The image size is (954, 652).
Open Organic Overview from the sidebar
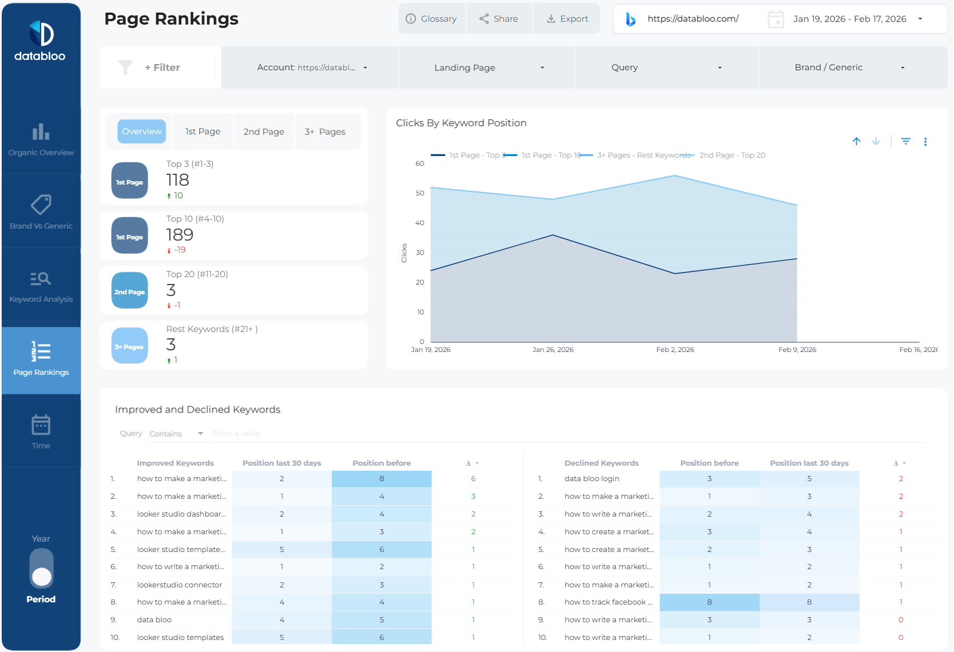coord(41,140)
